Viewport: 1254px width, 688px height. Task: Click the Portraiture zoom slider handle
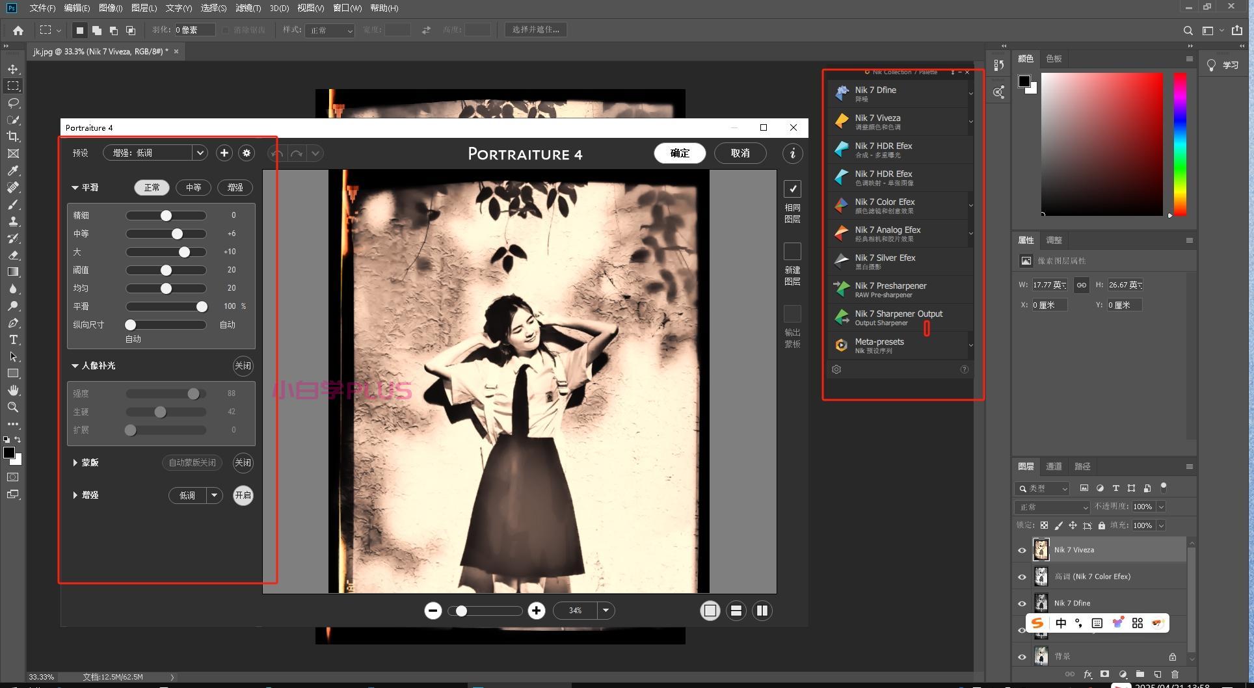click(461, 611)
